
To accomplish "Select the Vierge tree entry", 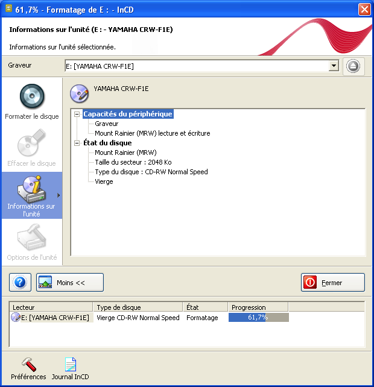I will (x=104, y=181).
